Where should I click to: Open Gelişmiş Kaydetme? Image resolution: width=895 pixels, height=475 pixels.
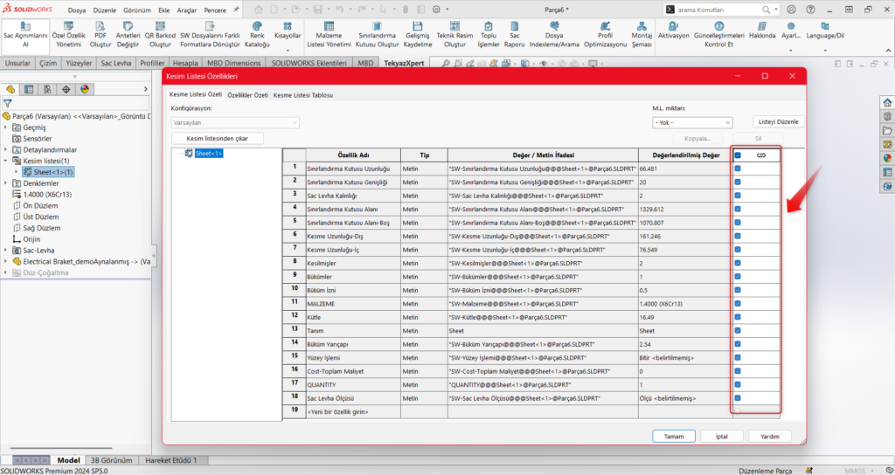point(418,35)
